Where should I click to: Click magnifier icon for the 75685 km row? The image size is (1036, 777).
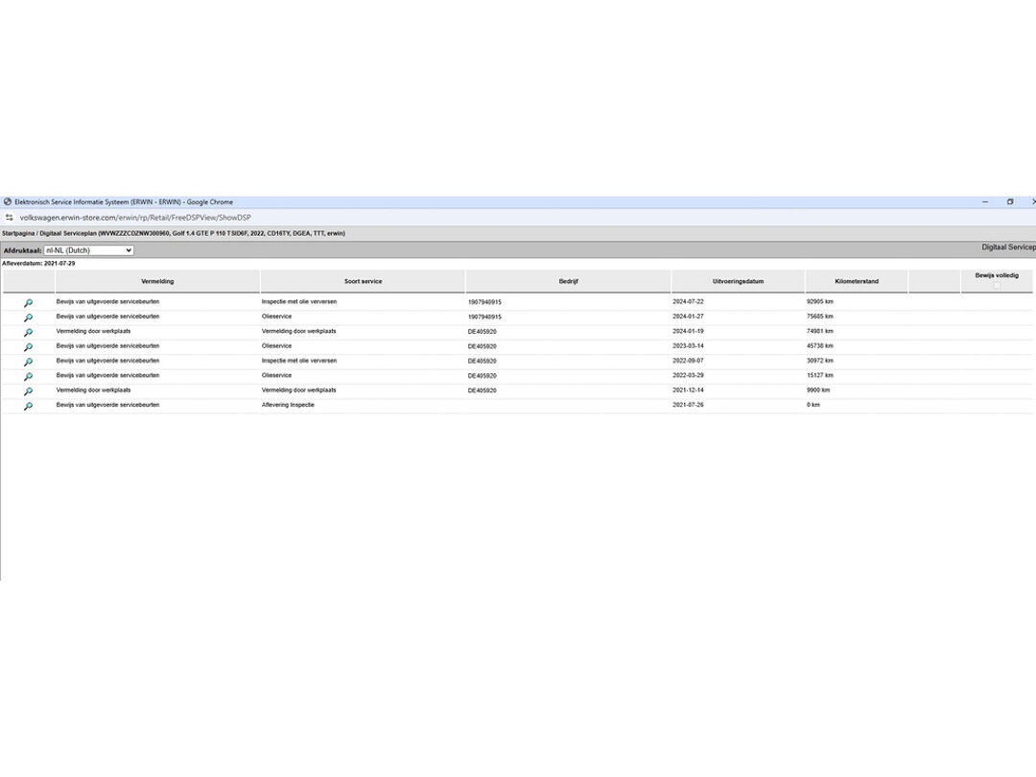pos(28,318)
